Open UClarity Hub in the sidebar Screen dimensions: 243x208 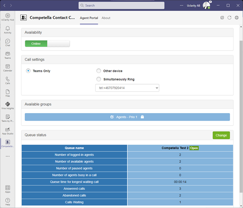pyautogui.click(x=8, y=17)
